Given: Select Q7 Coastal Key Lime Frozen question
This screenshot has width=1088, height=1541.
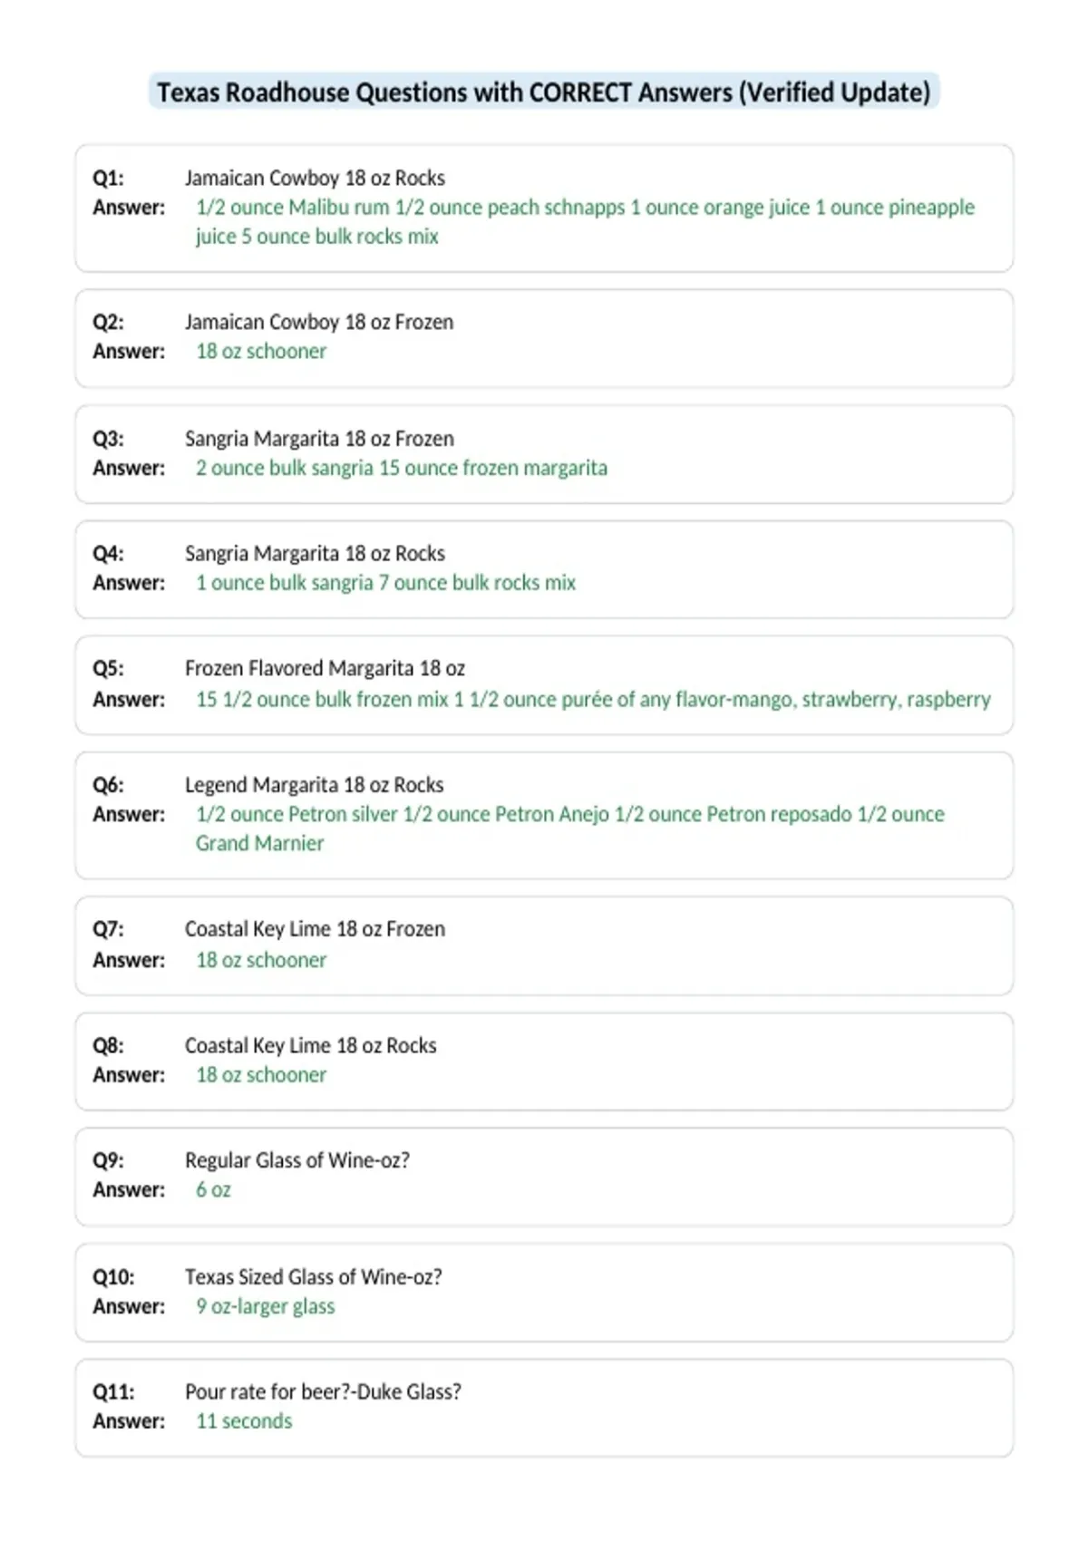Looking at the screenshot, I should 315,929.
